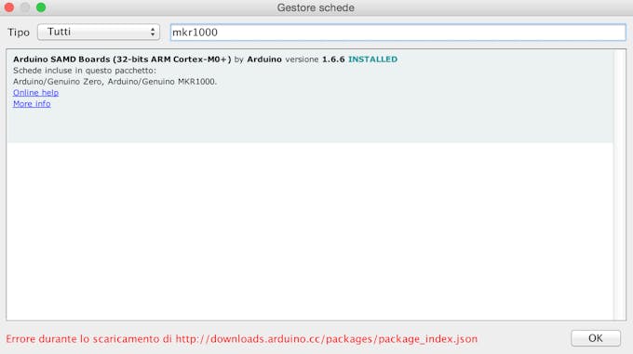This screenshot has height=354, width=633.
Task: Click the Tipo label
Action: click(19, 33)
